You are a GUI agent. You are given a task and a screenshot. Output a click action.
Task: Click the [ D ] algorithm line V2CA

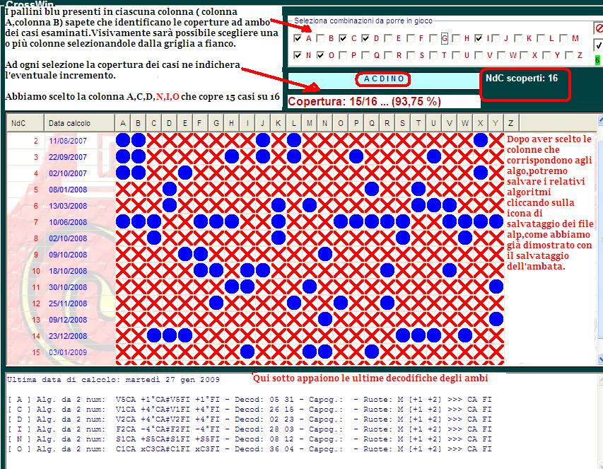[x=250, y=419]
